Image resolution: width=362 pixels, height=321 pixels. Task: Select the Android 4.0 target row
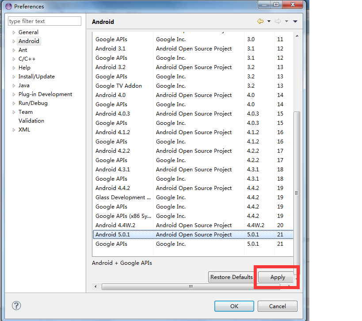193,95
